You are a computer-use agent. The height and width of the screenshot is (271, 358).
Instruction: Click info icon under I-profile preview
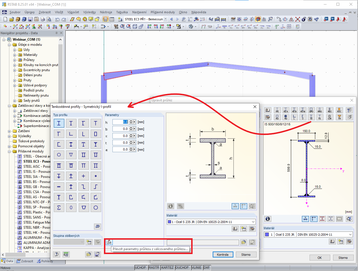tap(171, 206)
